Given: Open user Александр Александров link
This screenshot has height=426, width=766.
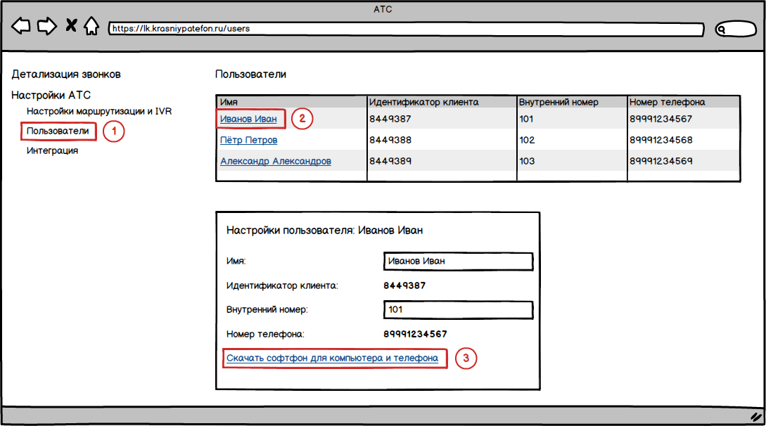Looking at the screenshot, I should [x=275, y=161].
